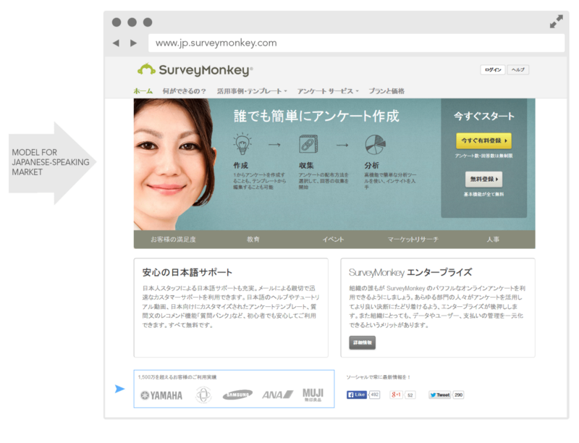
Task: Select the ホーム nav item
Action: 143,90
